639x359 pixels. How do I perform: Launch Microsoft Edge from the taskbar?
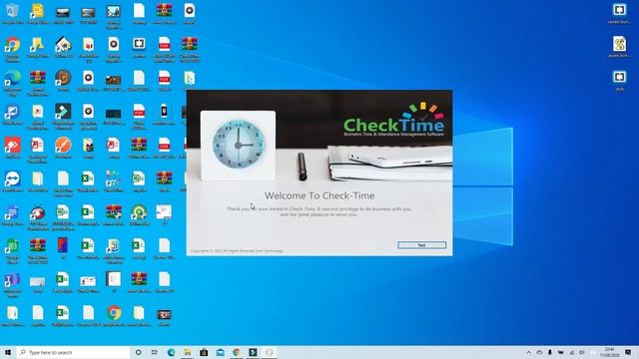click(171, 352)
